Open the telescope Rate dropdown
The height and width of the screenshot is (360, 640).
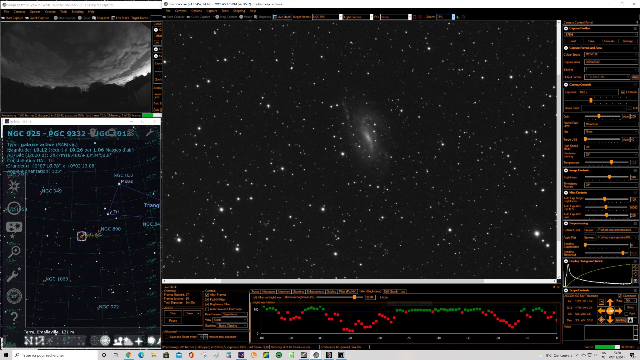click(630, 301)
